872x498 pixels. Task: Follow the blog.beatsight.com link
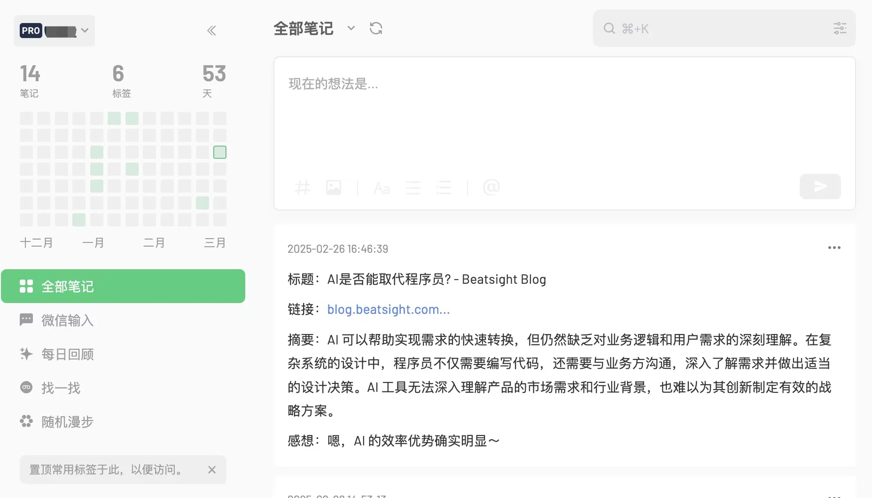pos(388,309)
